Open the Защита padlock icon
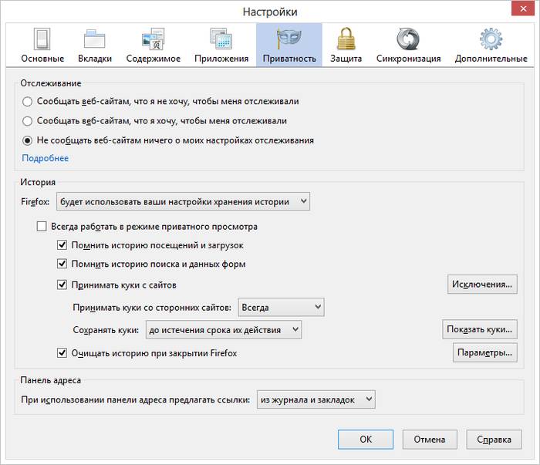This screenshot has width=540, height=465. click(x=346, y=39)
